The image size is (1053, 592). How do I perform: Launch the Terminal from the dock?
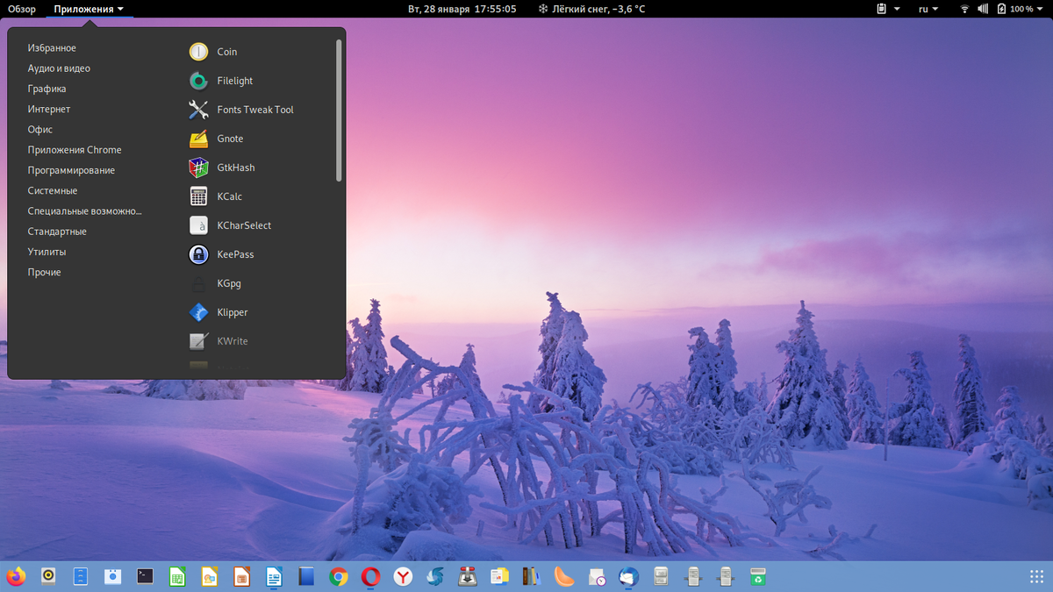(x=145, y=576)
